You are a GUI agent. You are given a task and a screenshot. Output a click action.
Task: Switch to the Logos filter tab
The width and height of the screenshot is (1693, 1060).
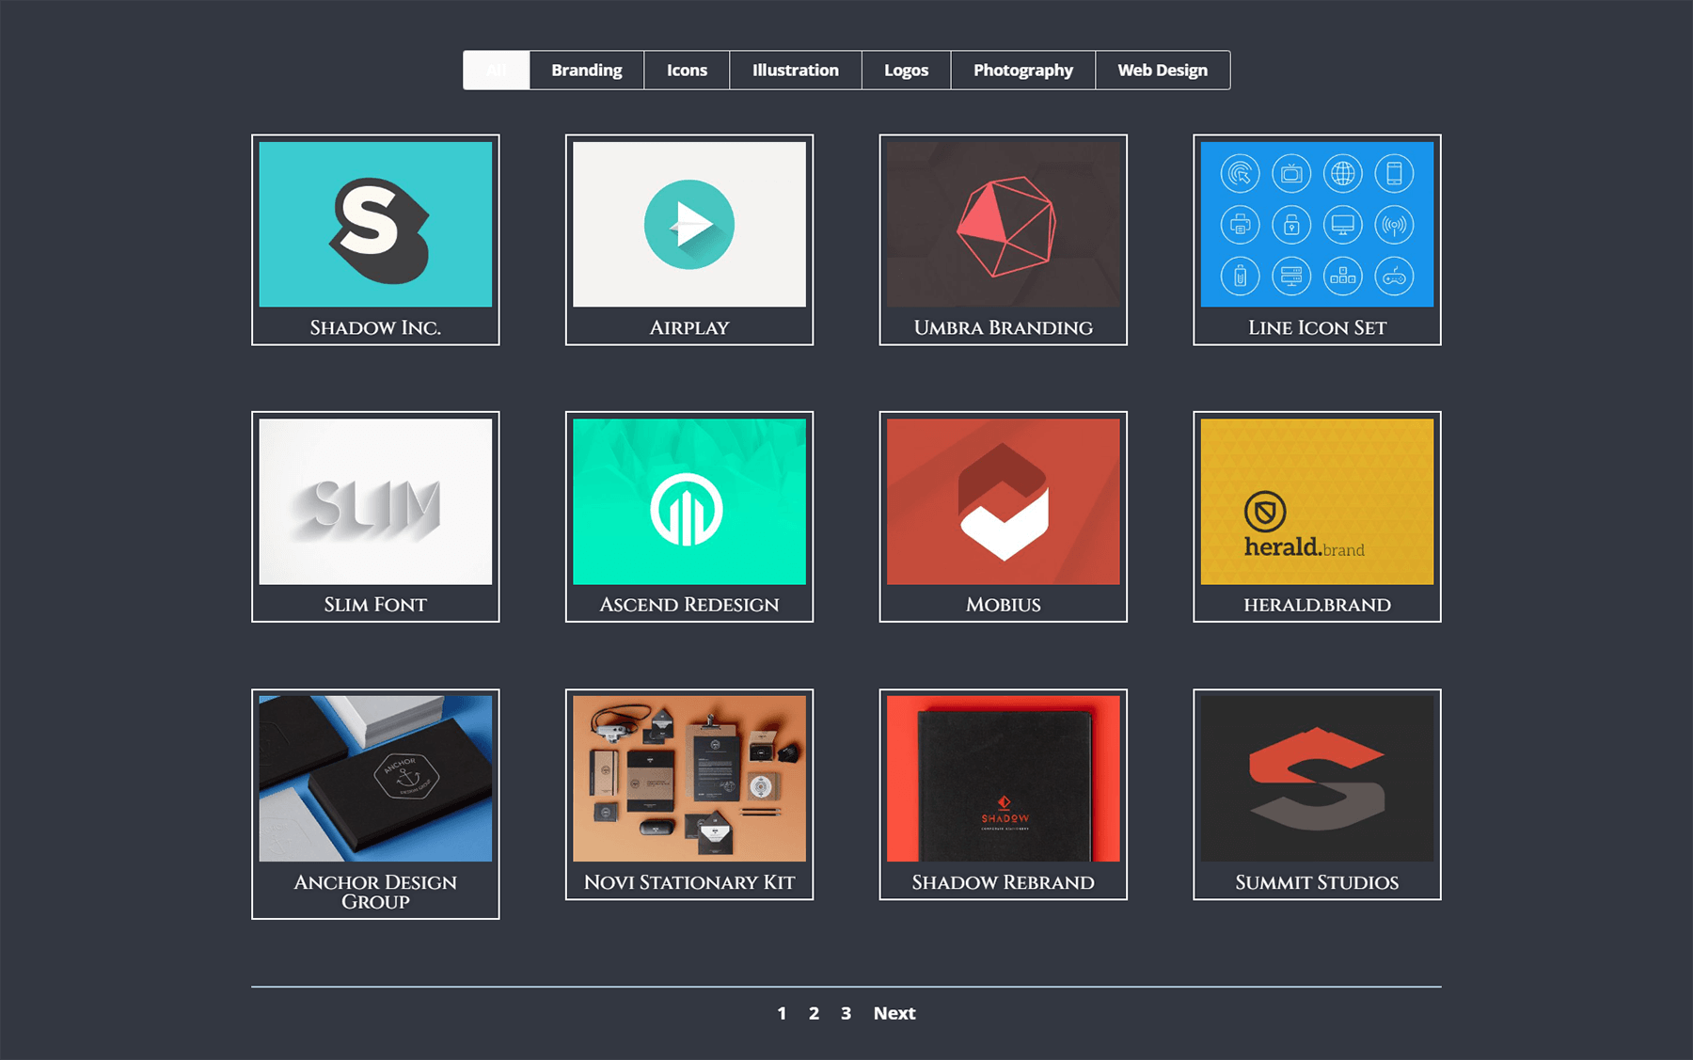click(x=906, y=70)
